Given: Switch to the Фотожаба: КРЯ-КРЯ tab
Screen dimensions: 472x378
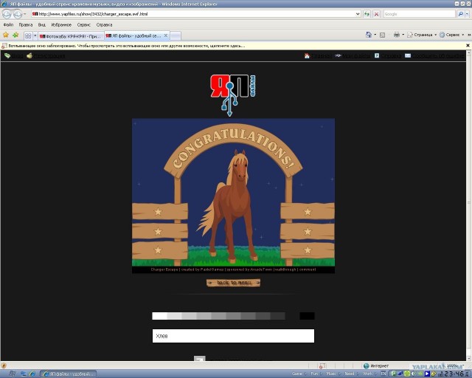Looking at the screenshot, I should 71,36.
